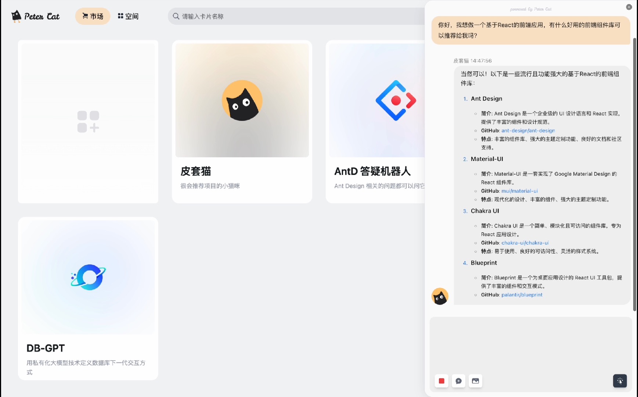Screen dimensions: 638x397
Task: Click the dark send button
Action: click(x=620, y=381)
